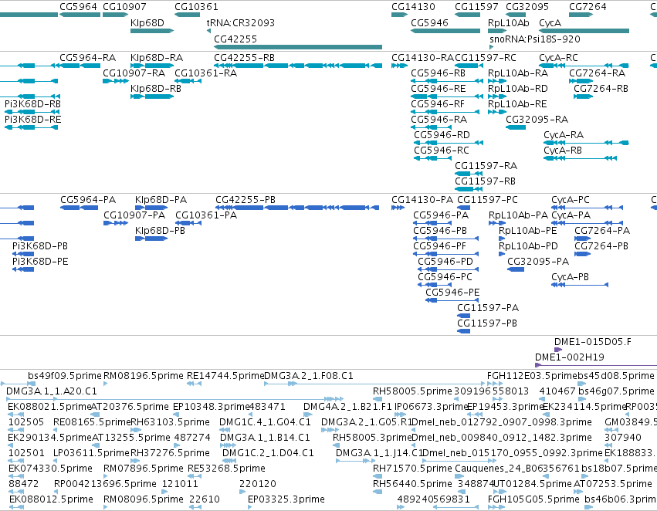Select the CG32095-RA transcript label
The image size is (657, 511).
tap(537, 120)
